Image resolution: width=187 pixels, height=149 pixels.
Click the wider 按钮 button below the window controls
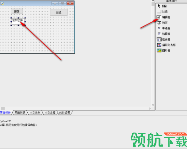(x=59, y=12)
